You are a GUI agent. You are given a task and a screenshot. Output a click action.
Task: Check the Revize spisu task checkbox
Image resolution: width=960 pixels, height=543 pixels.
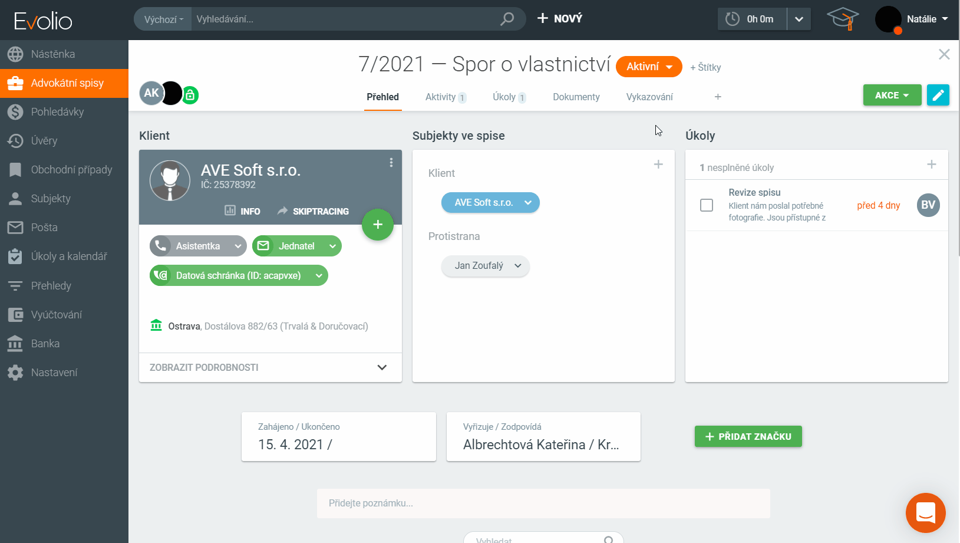[707, 205]
